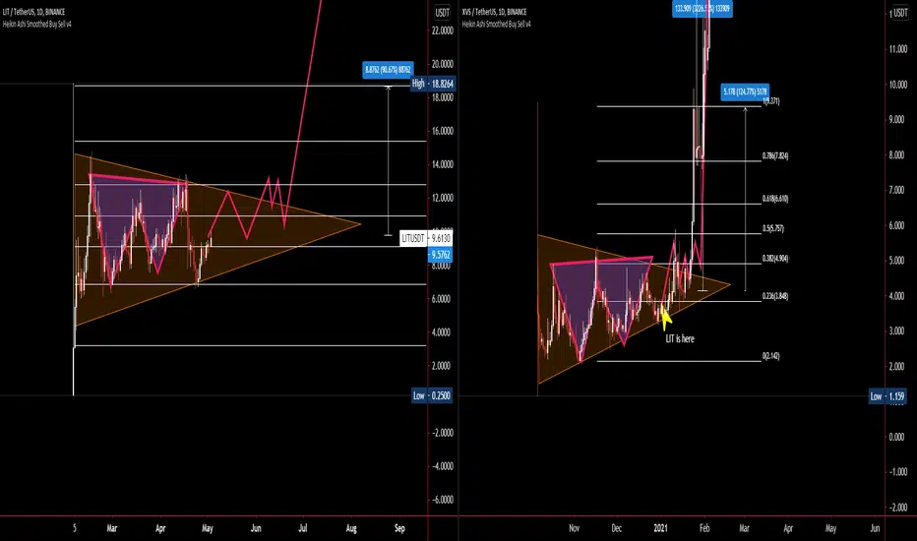Click 6.0000 on the LIT price axis

(x=442, y=299)
